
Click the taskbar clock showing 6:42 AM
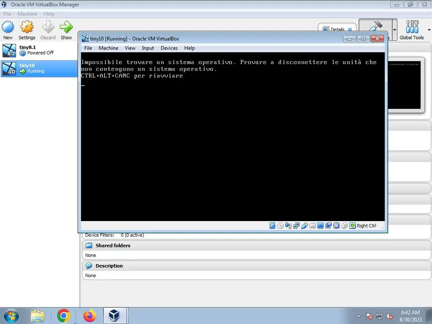click(x=410, y=316)
